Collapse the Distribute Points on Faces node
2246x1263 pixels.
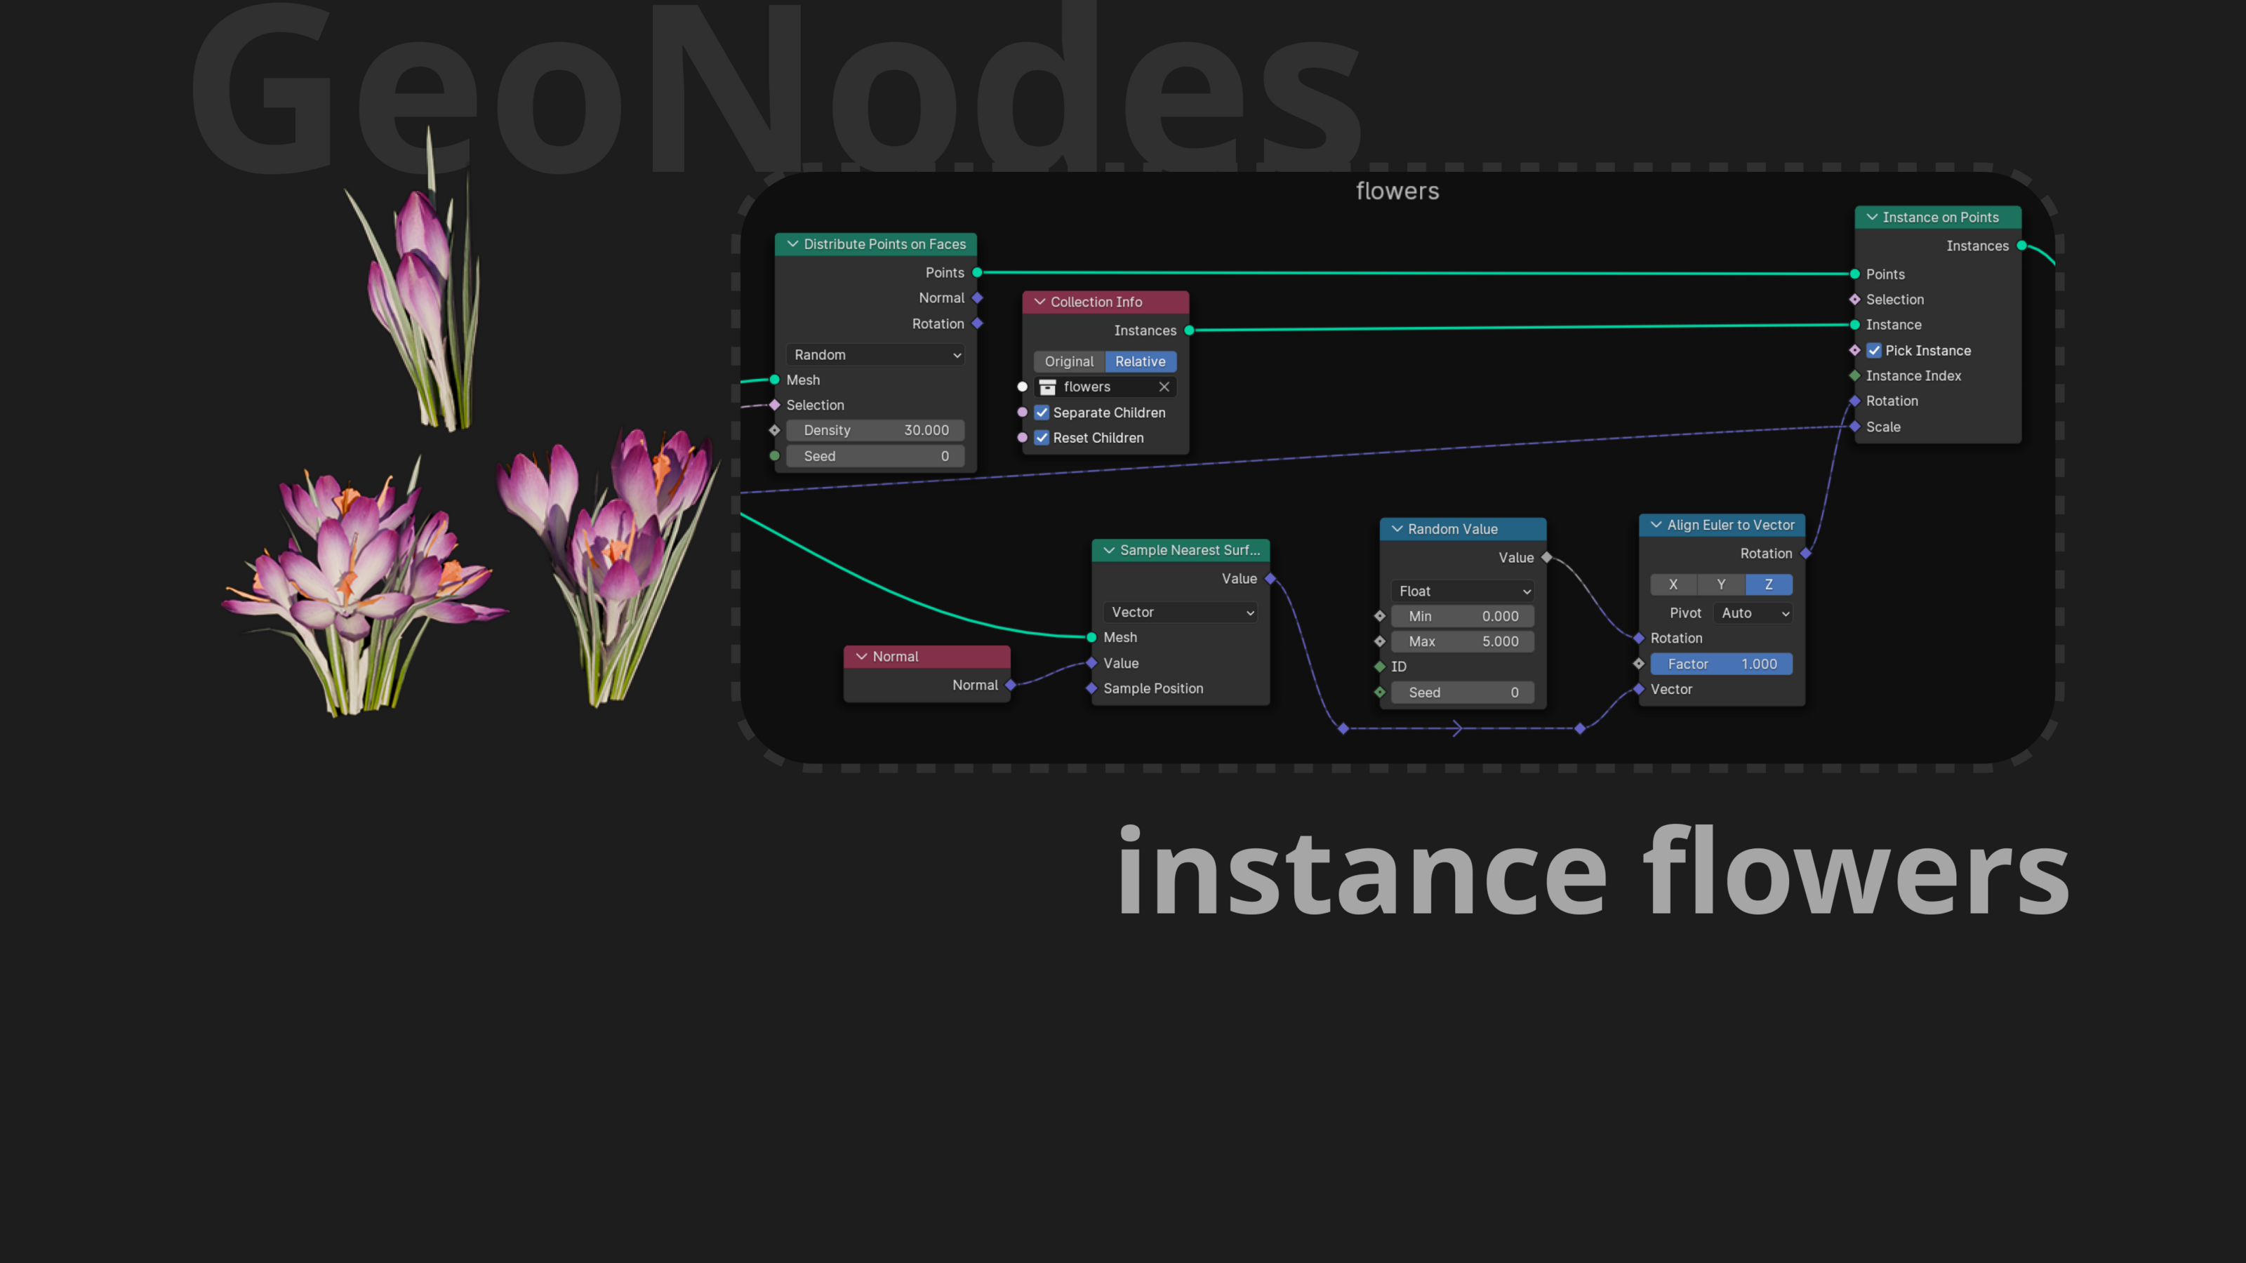point(792,244)
